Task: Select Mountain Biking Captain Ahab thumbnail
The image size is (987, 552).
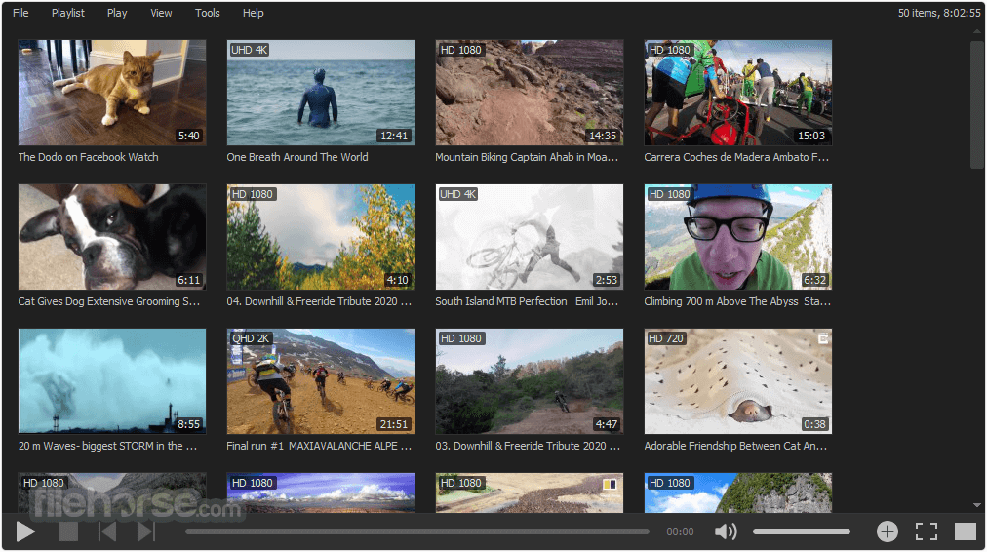Action: click(530, 94)
